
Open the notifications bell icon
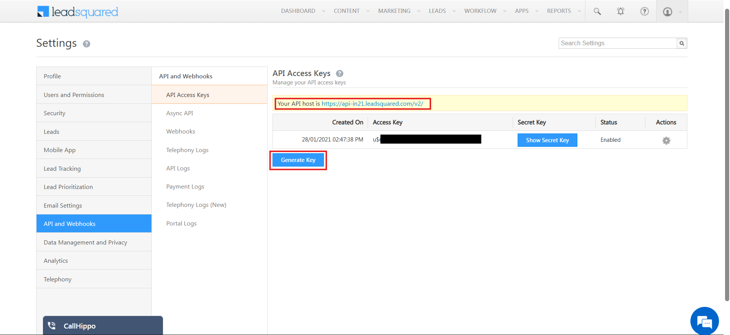pyautogui.click(x=620, y=11)
